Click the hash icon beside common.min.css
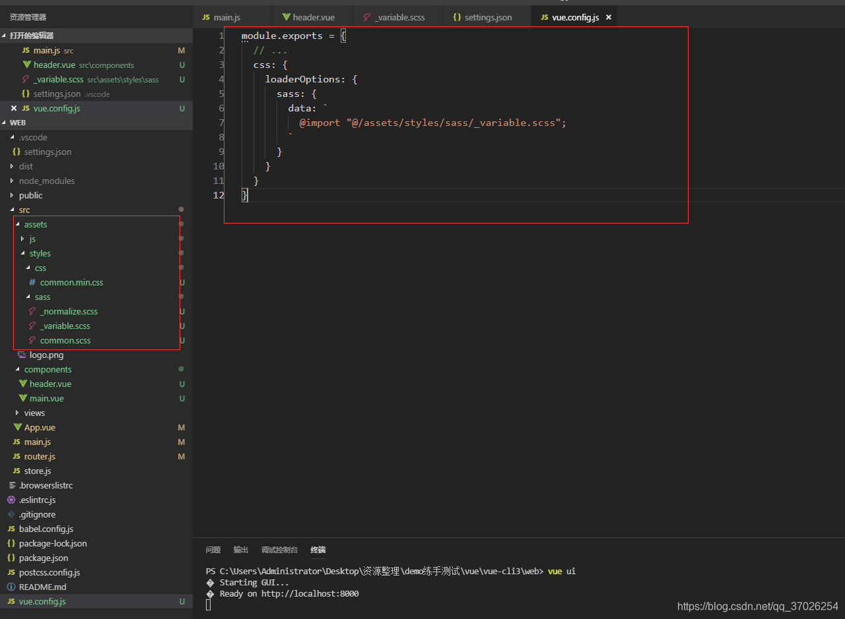Image resolution: width=845 pixels, height=619 pixels. tap(32, 282)
